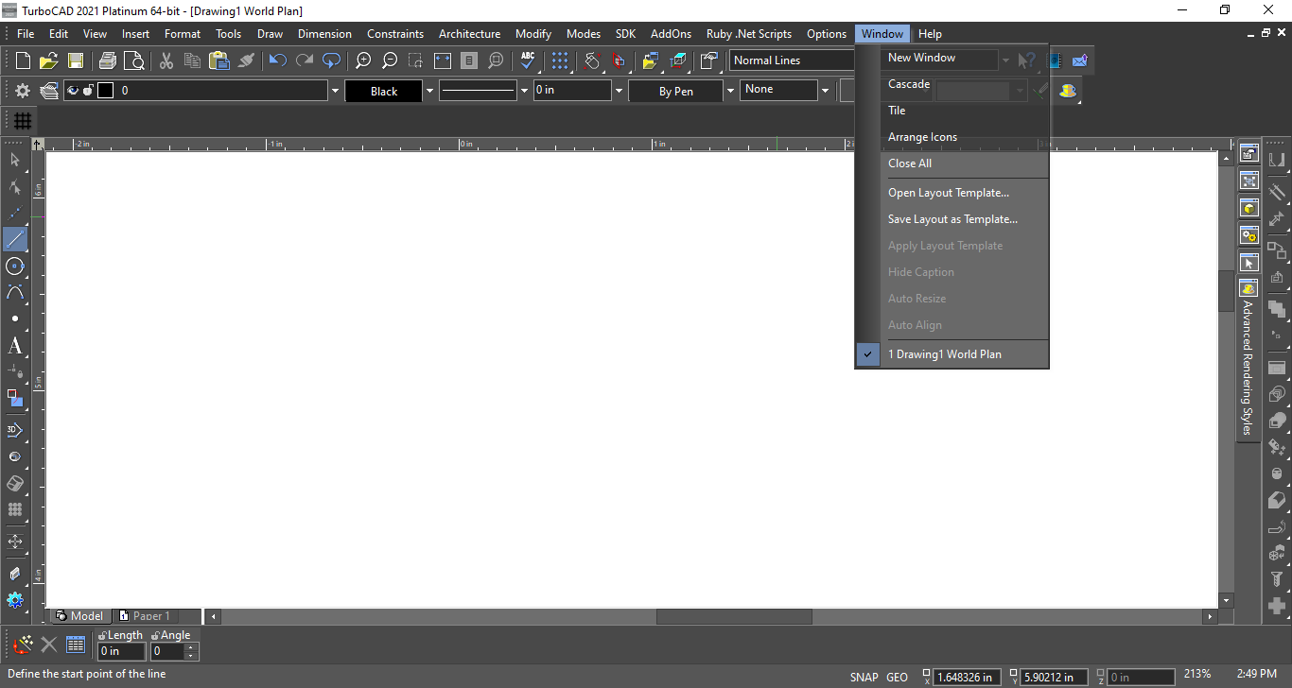The height and width of the screenshot is (688, 1292).
Task: Expand the layer name dropdown
Action: tap(335, 92)
